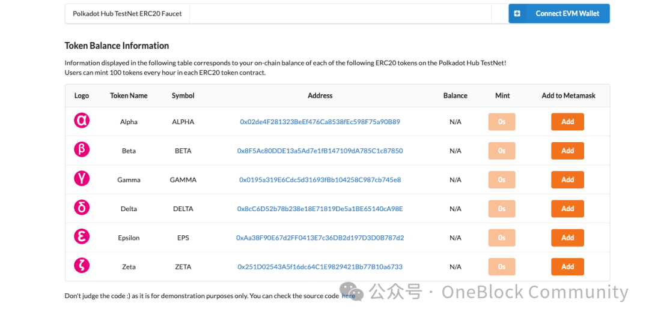Viewport: 649px width, 318px height.
Task: Click the N/A balance in Gamma row
Action: pos(456,180)
